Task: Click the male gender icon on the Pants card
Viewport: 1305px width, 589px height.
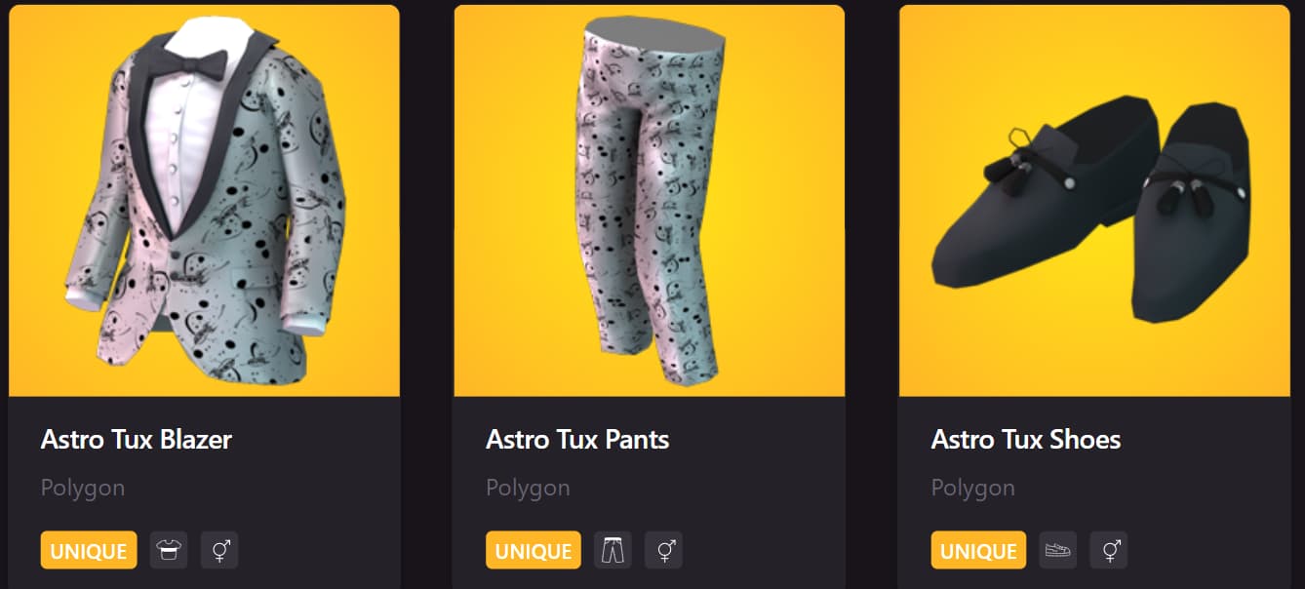Action: click(x=664, y=550)
